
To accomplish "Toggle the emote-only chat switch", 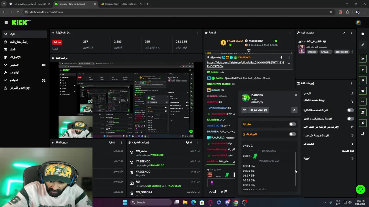I will 350,118.
